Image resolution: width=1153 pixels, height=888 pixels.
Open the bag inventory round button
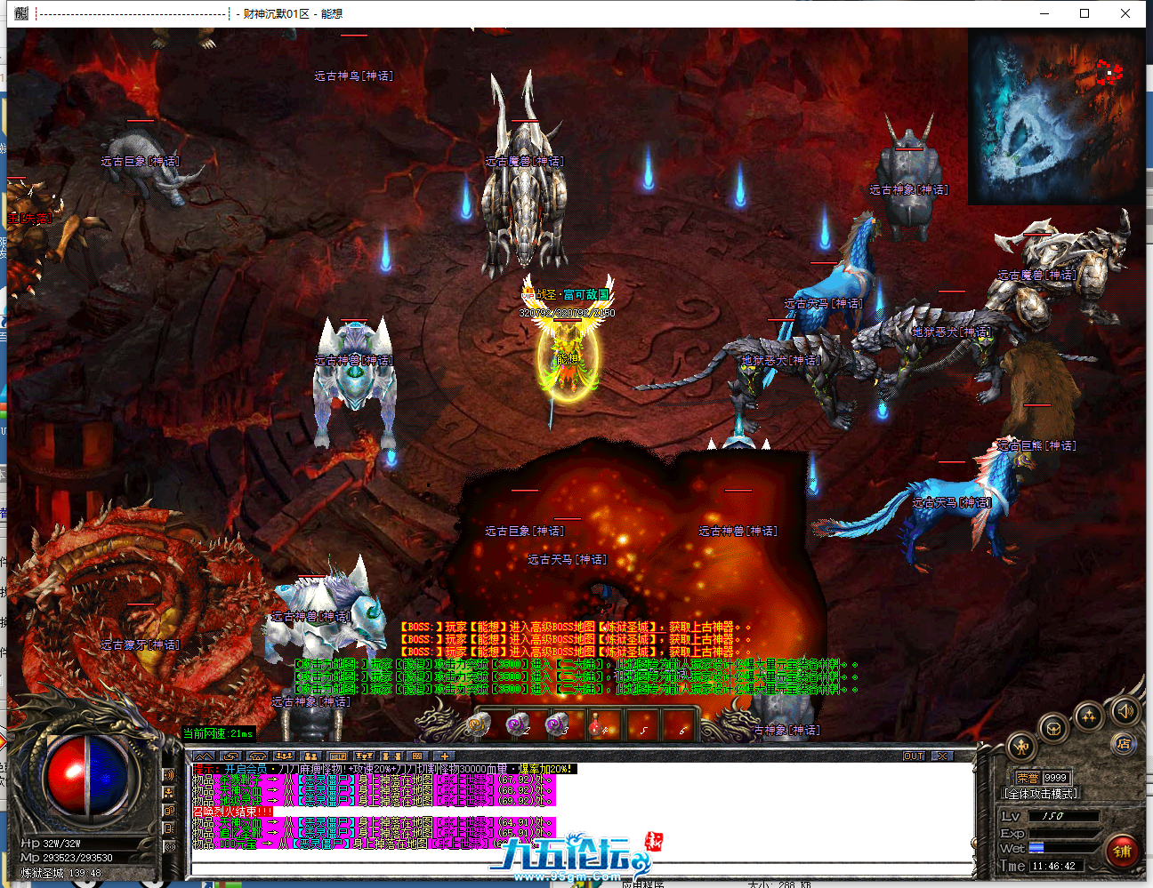[x=1054, y=730]
